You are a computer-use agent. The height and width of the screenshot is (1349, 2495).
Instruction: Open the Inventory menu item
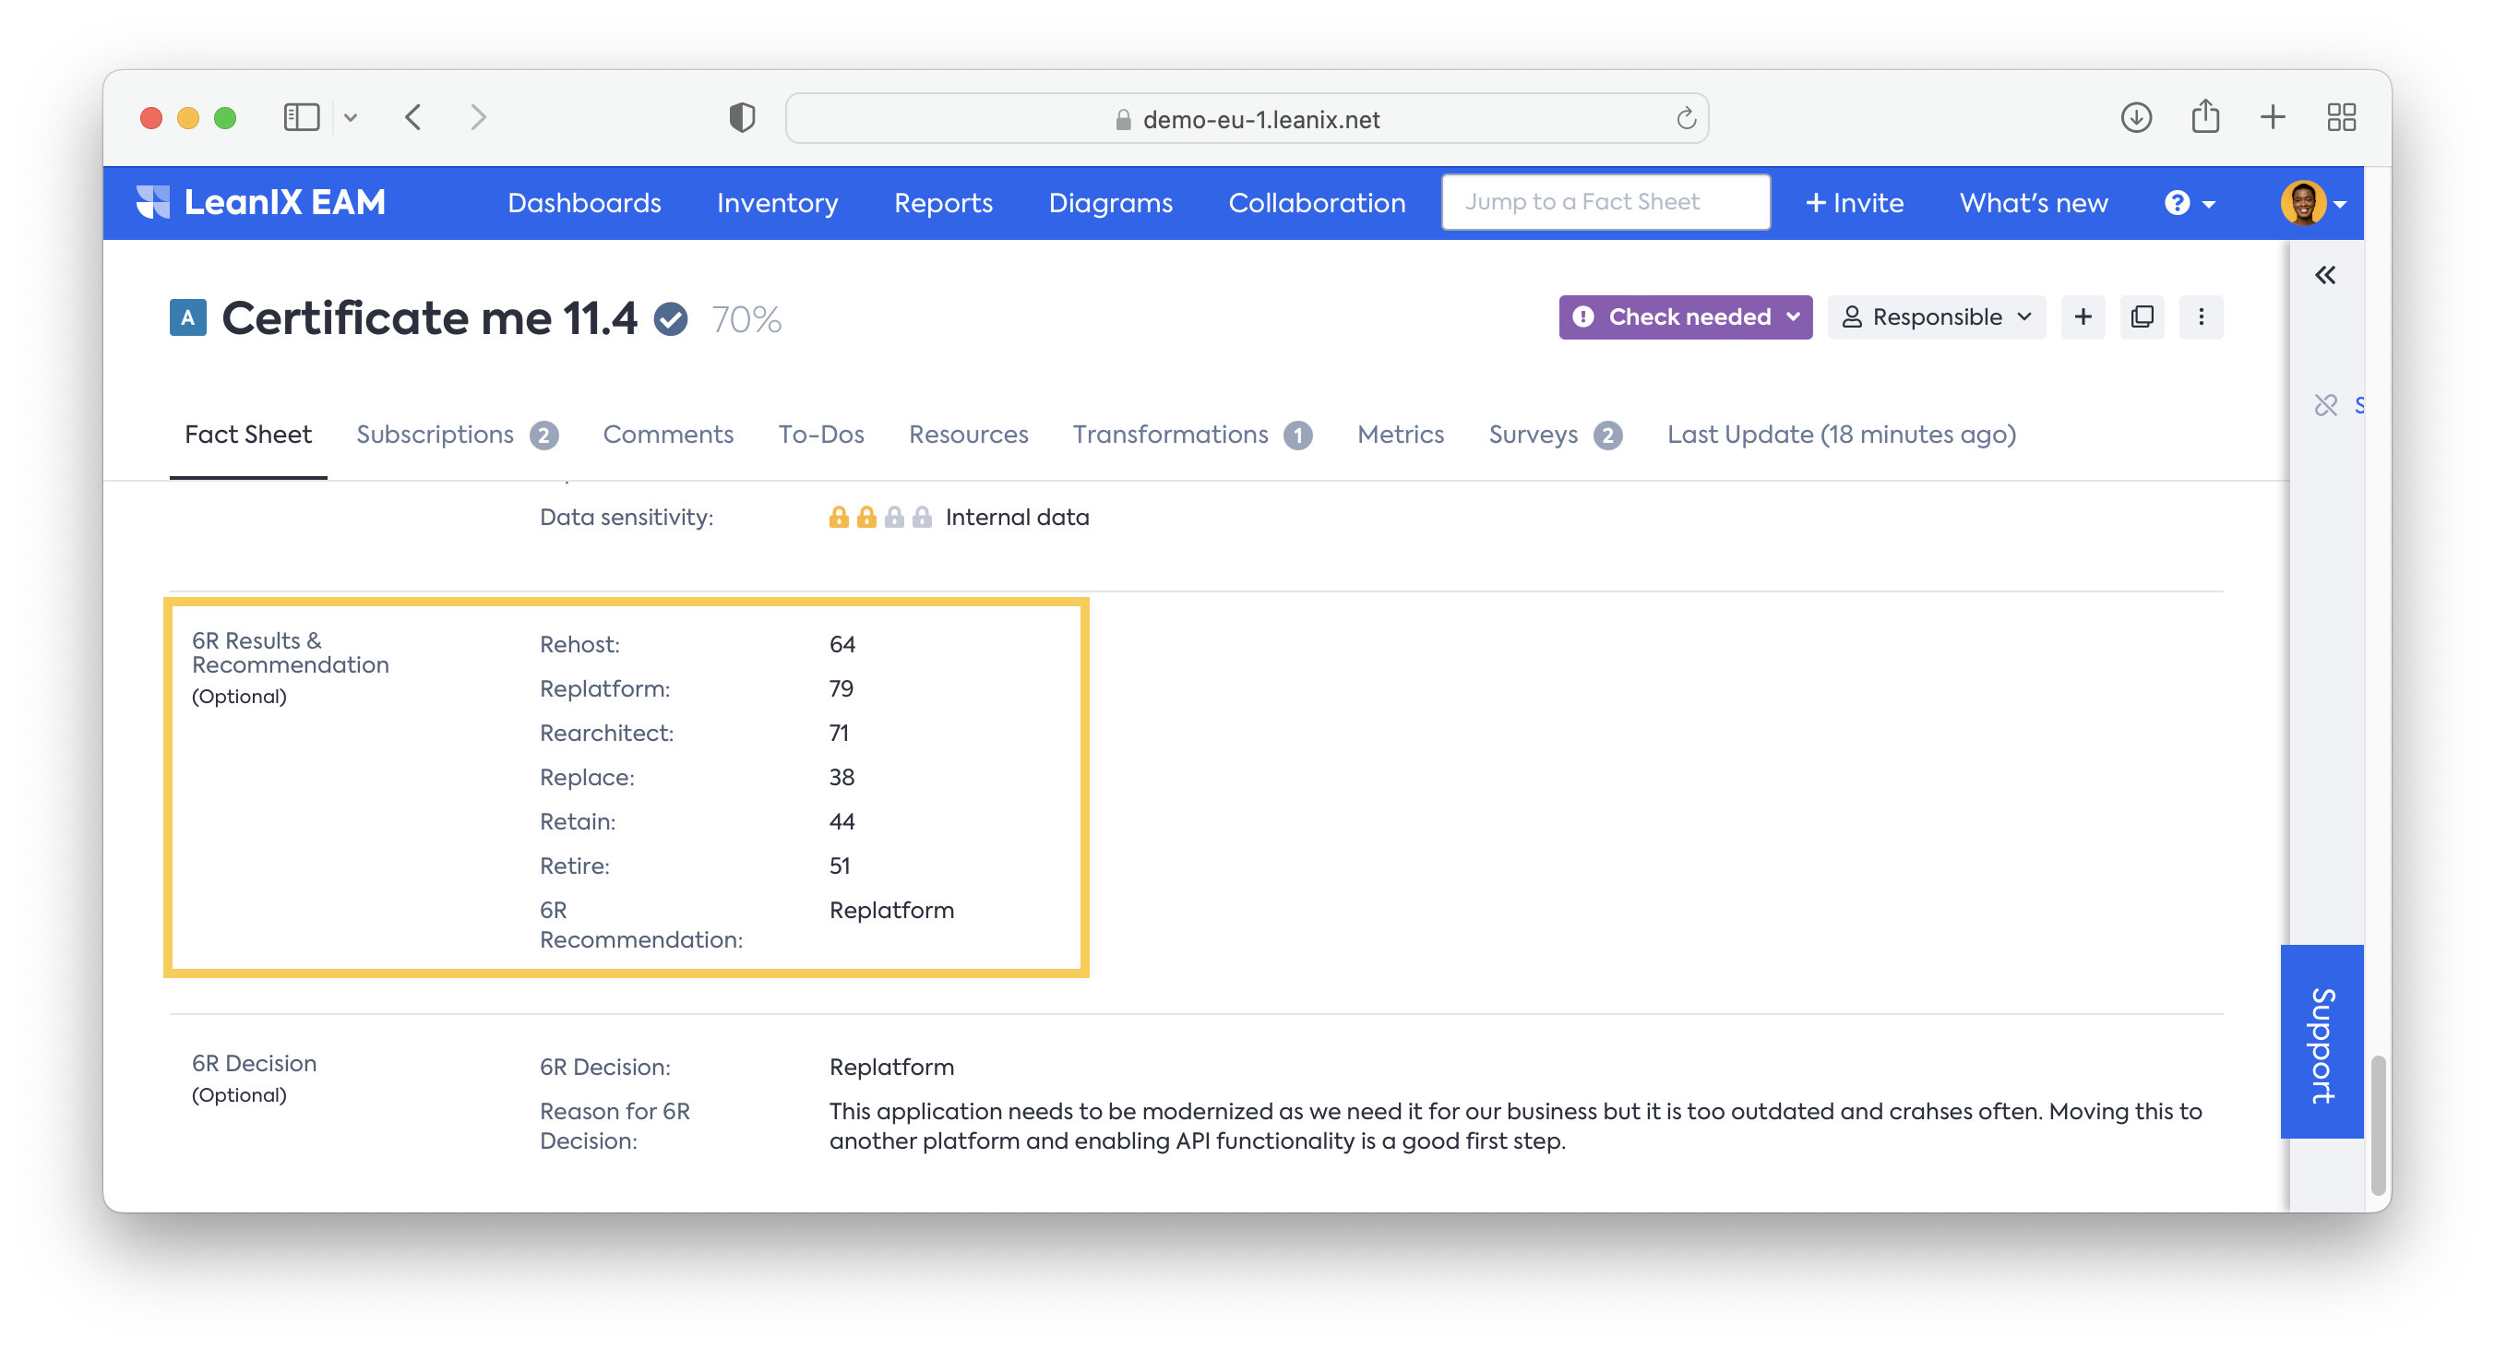click(777, 203)
